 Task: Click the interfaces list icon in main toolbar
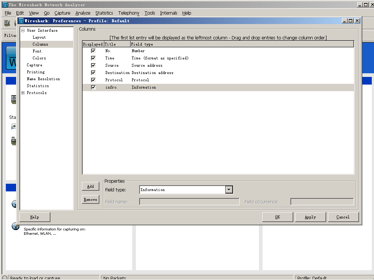[x=7, y=23]
